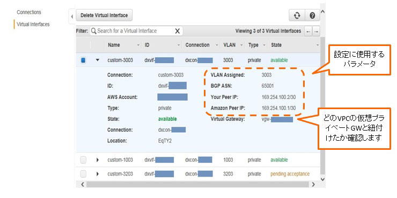Expand the custom-1003 row details

(98, 160)
